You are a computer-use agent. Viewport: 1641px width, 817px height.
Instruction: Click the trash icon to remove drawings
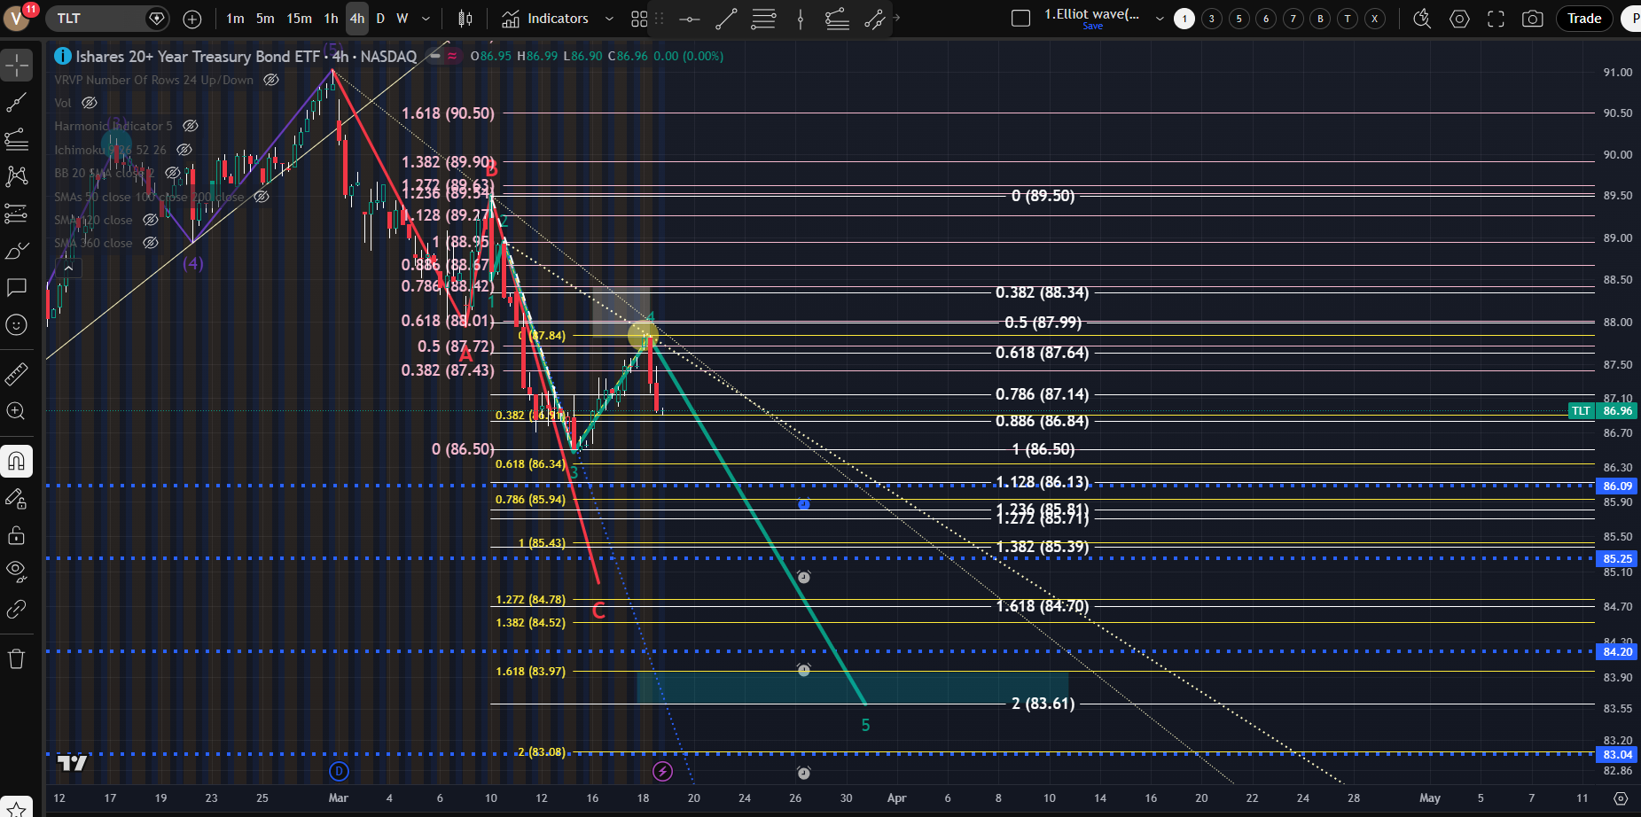[17, 658]
